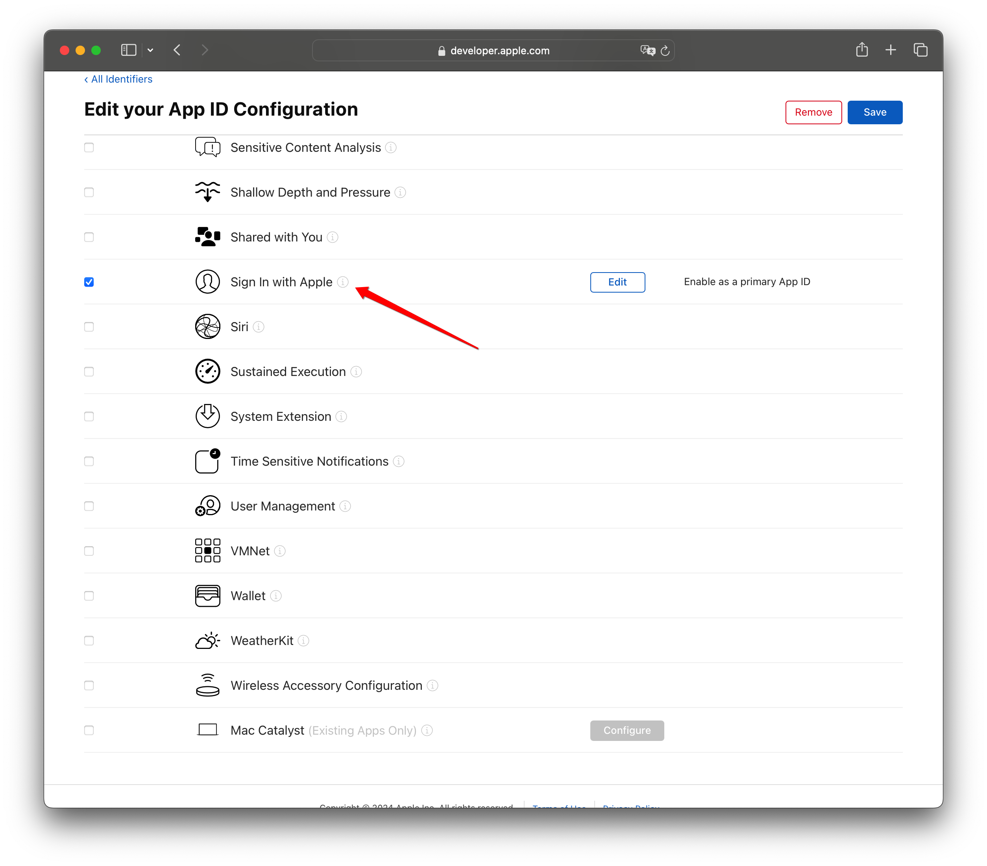Show info for User Management
Screen dimensions: 987x866
[345, 507]
